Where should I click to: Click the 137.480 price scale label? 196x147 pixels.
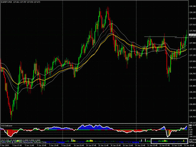point(193,43)
